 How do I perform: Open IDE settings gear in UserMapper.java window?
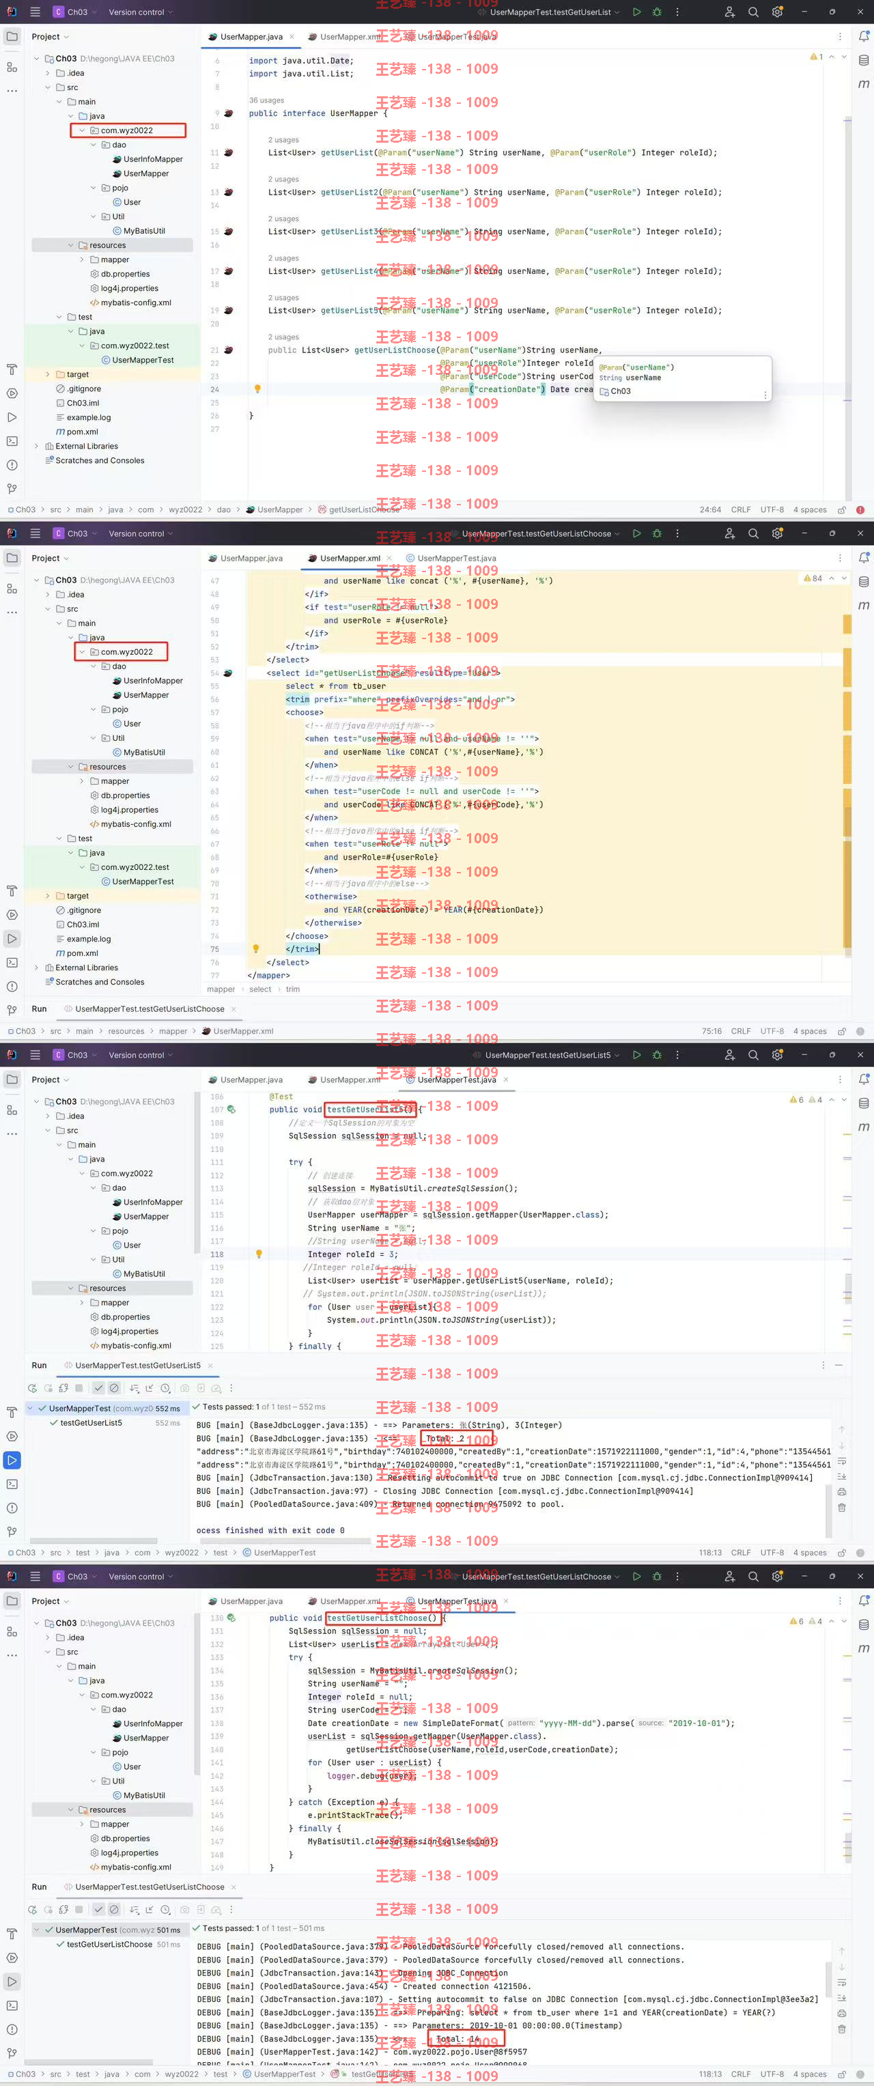[777, 12]
